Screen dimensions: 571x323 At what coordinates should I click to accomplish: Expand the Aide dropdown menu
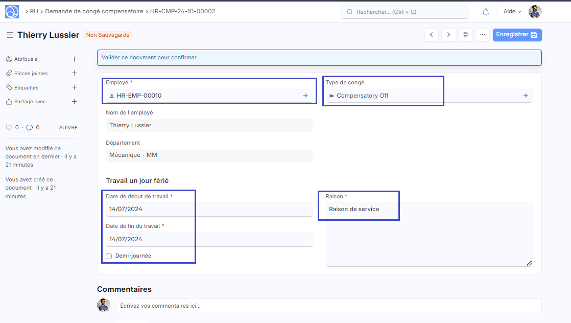pyautogui.click(x=512, y=12)
